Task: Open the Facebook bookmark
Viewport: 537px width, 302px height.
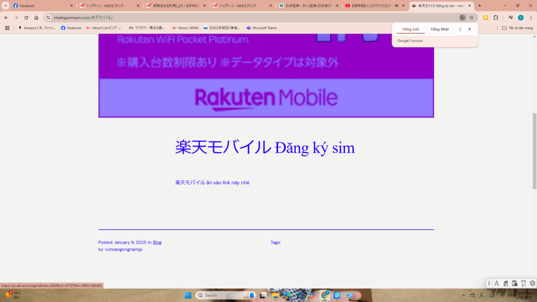Action: pos(71,28)
